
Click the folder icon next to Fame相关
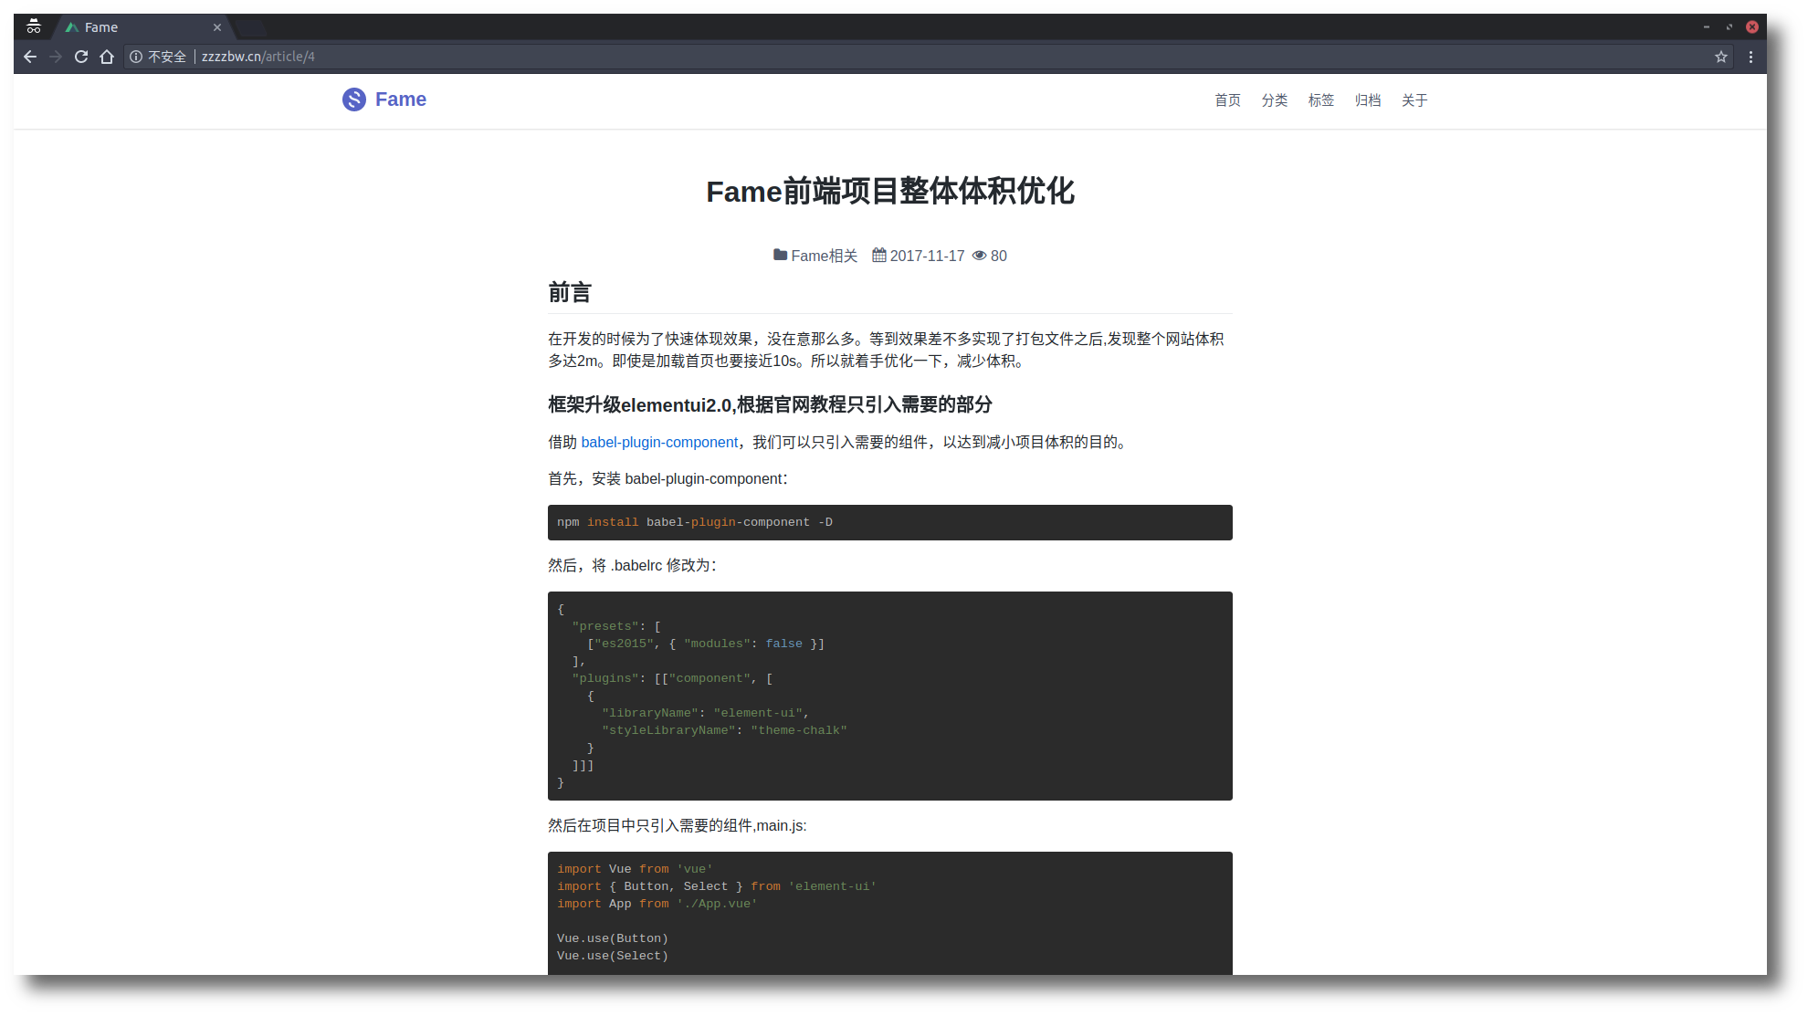(x=780, y=256)
